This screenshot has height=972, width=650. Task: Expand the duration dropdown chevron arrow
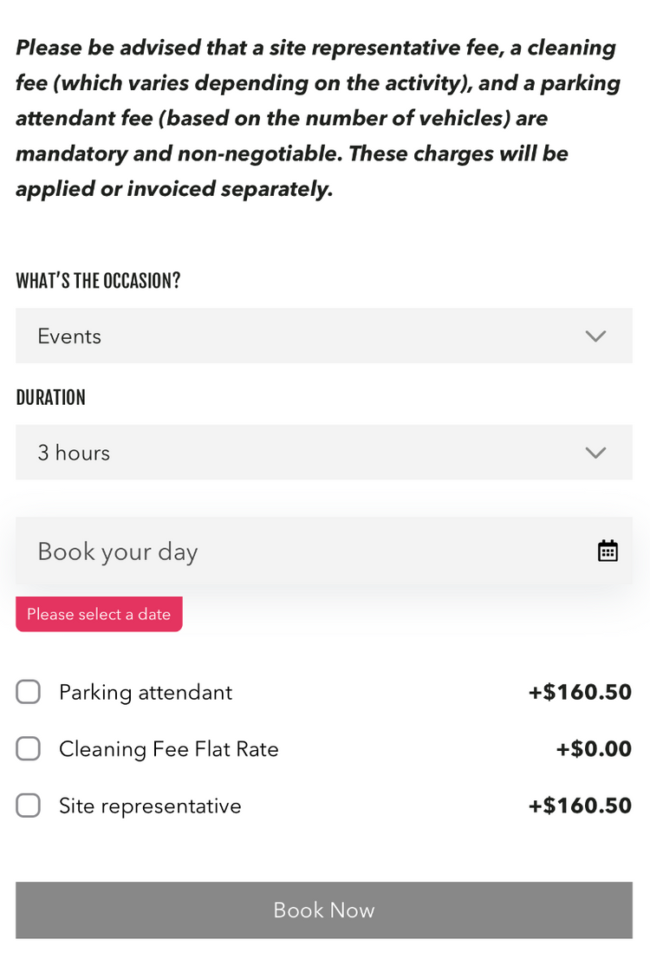coord(595,452)
